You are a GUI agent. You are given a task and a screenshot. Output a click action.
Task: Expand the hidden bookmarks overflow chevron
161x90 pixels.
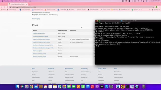[x=150, y=10]
